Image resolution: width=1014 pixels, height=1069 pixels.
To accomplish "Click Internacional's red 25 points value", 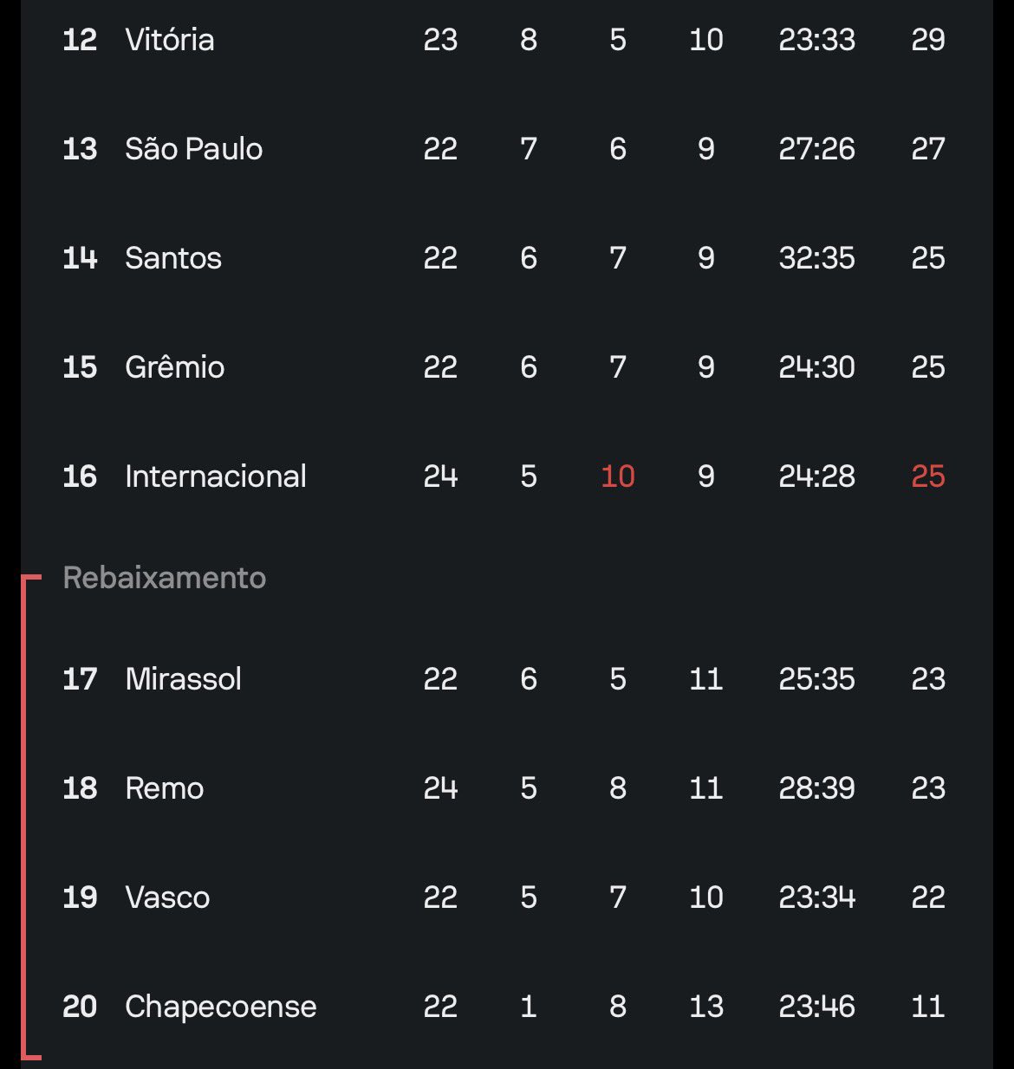I will 928,476.
